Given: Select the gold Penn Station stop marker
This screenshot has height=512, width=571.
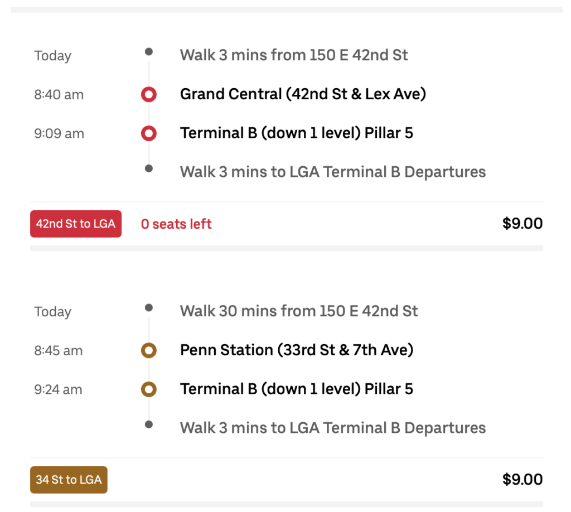Looking at the screenshot, I should click(148, 350).
